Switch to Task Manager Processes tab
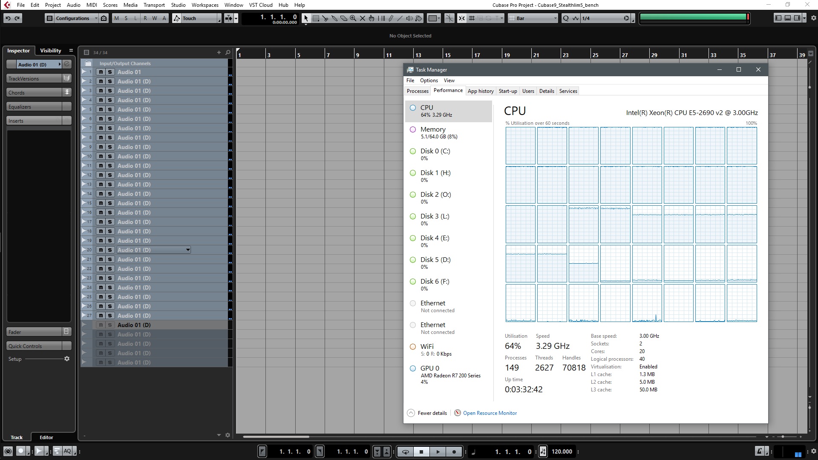818x460 pixels. [x=417, y=91]
